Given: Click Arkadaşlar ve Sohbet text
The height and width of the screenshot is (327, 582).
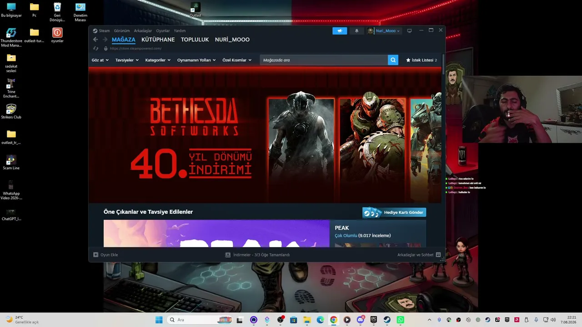Looking at the screenshot, I should point(415,255).
